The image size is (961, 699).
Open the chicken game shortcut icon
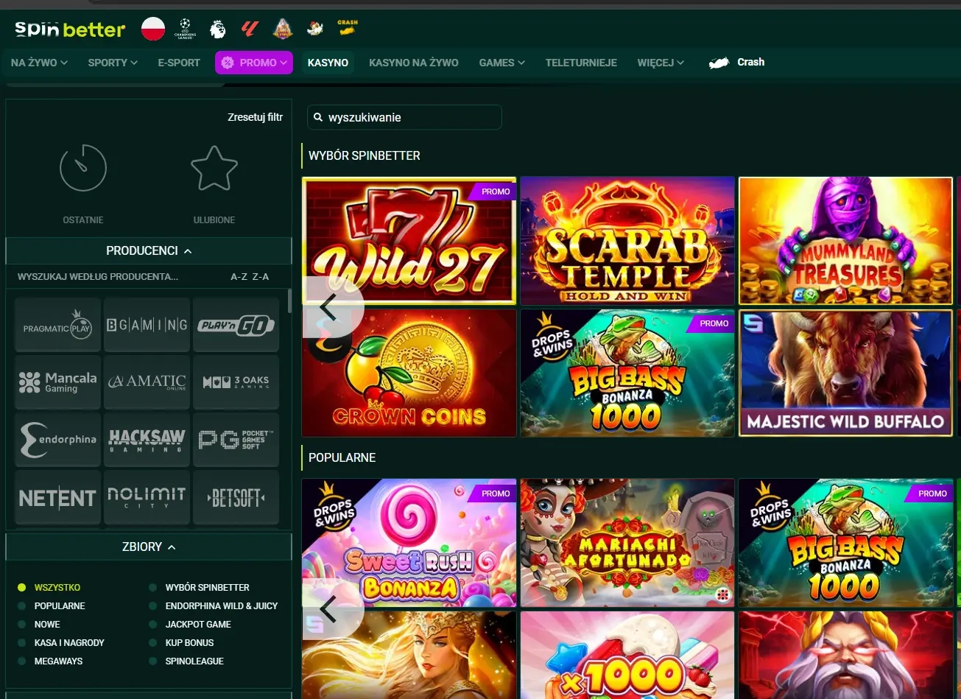click(x=315, y=29)
